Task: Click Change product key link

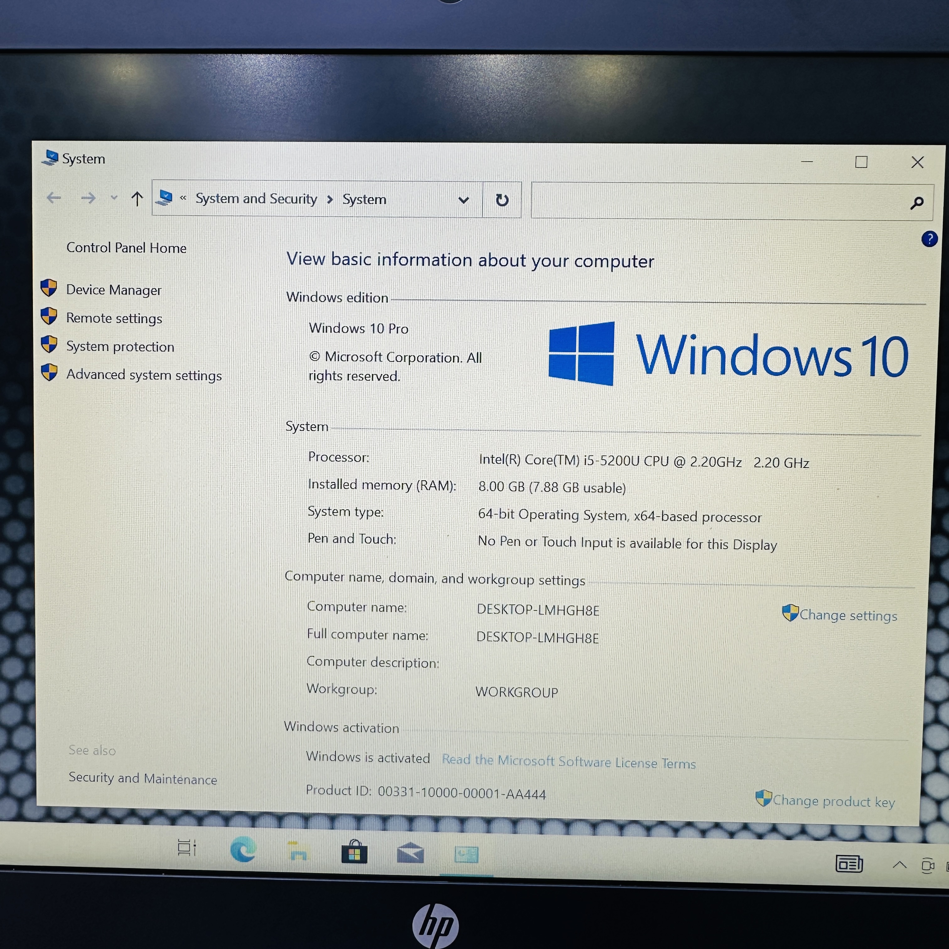Action: (834, 801)
